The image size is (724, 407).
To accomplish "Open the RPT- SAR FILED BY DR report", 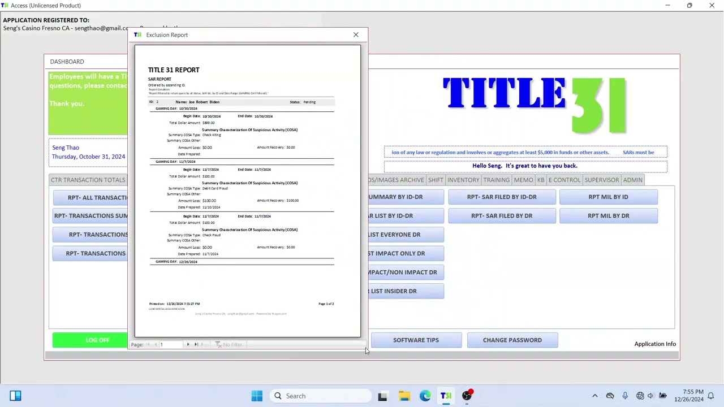I will point(502,215).
